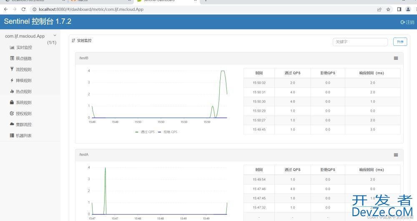Open 集群流控 in the sidebar

click(23, 124)
